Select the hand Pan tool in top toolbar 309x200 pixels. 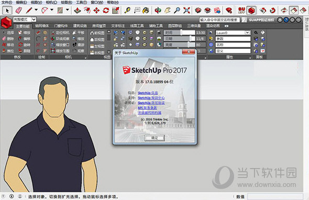pyautogui.click(x=167, y=10)
